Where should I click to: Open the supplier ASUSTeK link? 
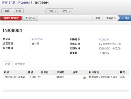coord(37,39)
